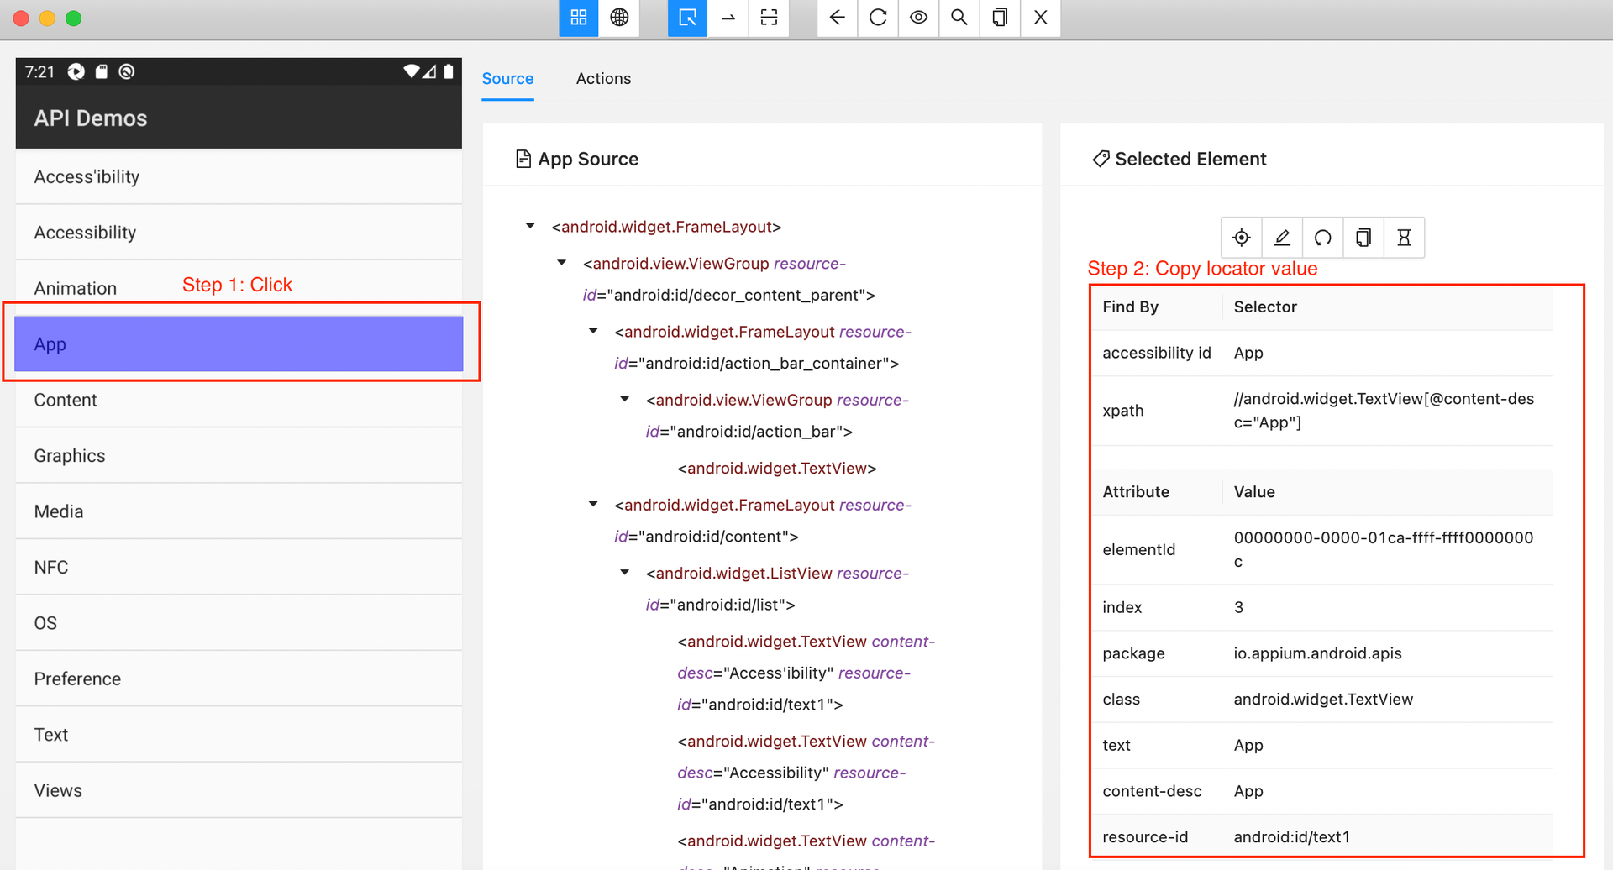Select the Tap by Coordinates mode

(x=769, y=18)
